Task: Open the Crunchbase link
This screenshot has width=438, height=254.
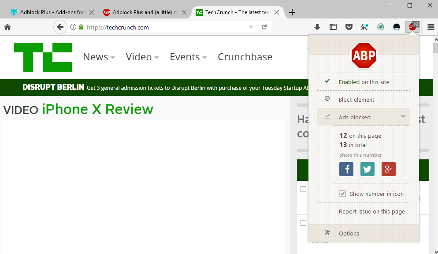Action: tap(245, 57)
